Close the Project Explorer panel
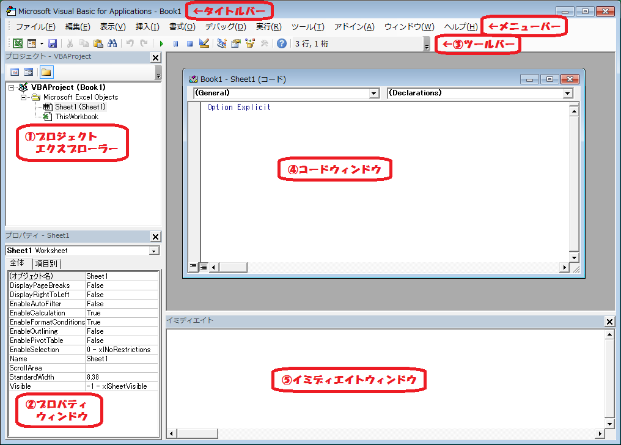This screenshot has width=621, height=445. [156, 58]
